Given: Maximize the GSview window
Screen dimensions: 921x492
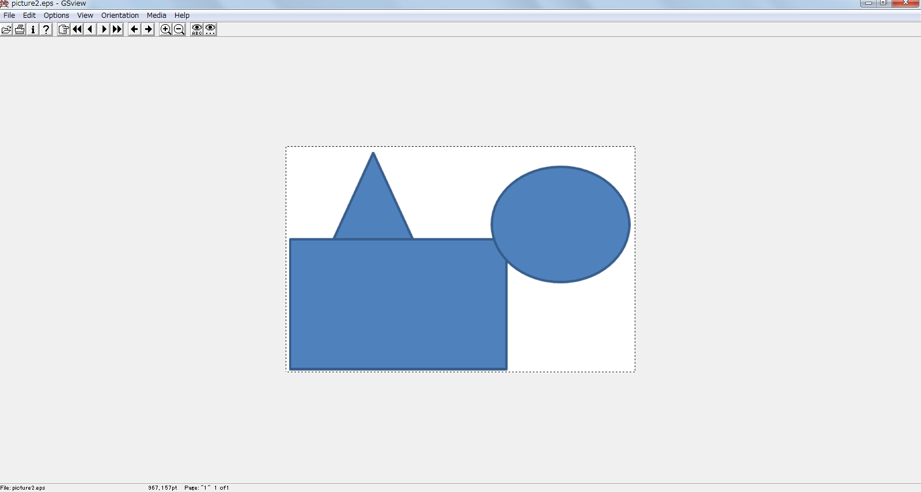Looking at the screenshot, I should (x=884, y=3).
